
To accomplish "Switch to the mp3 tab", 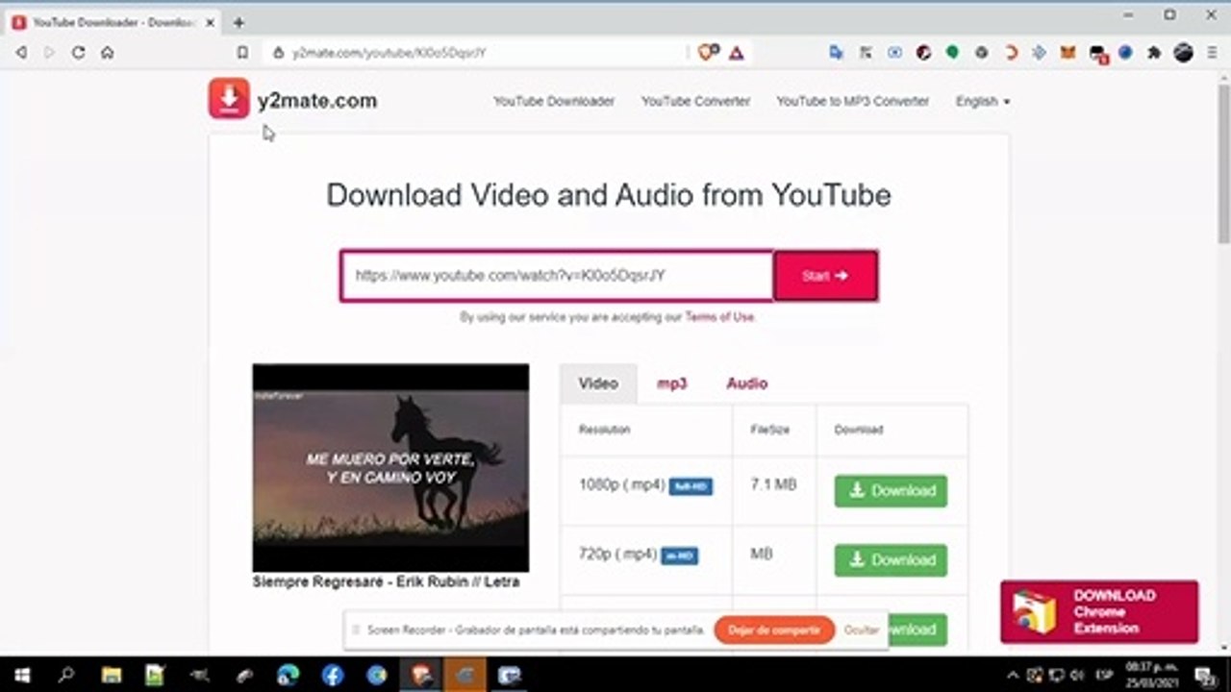I will coord(671,383).
